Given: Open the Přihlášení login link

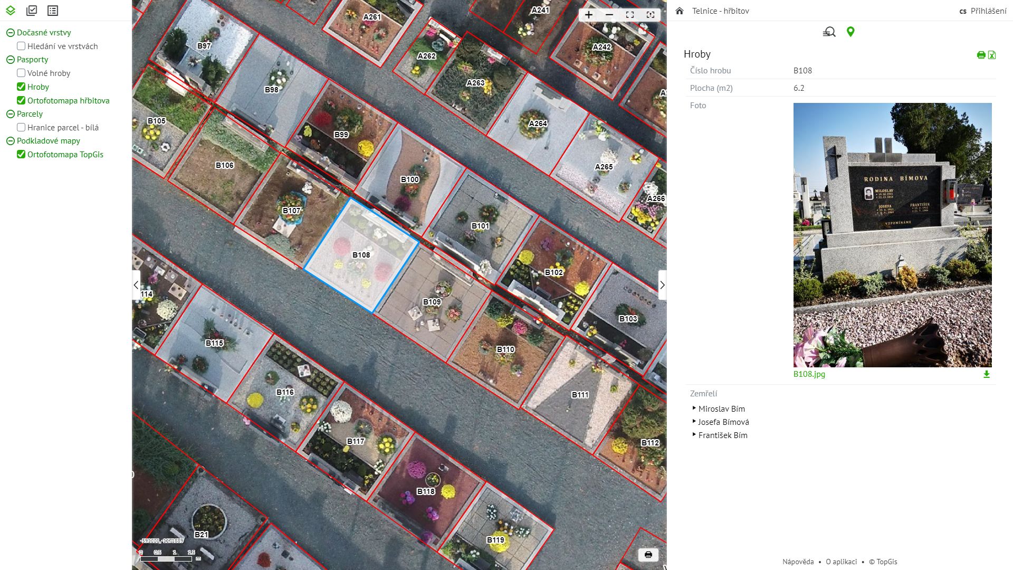Looking at the screenshot, I should [x=989, y=11].
